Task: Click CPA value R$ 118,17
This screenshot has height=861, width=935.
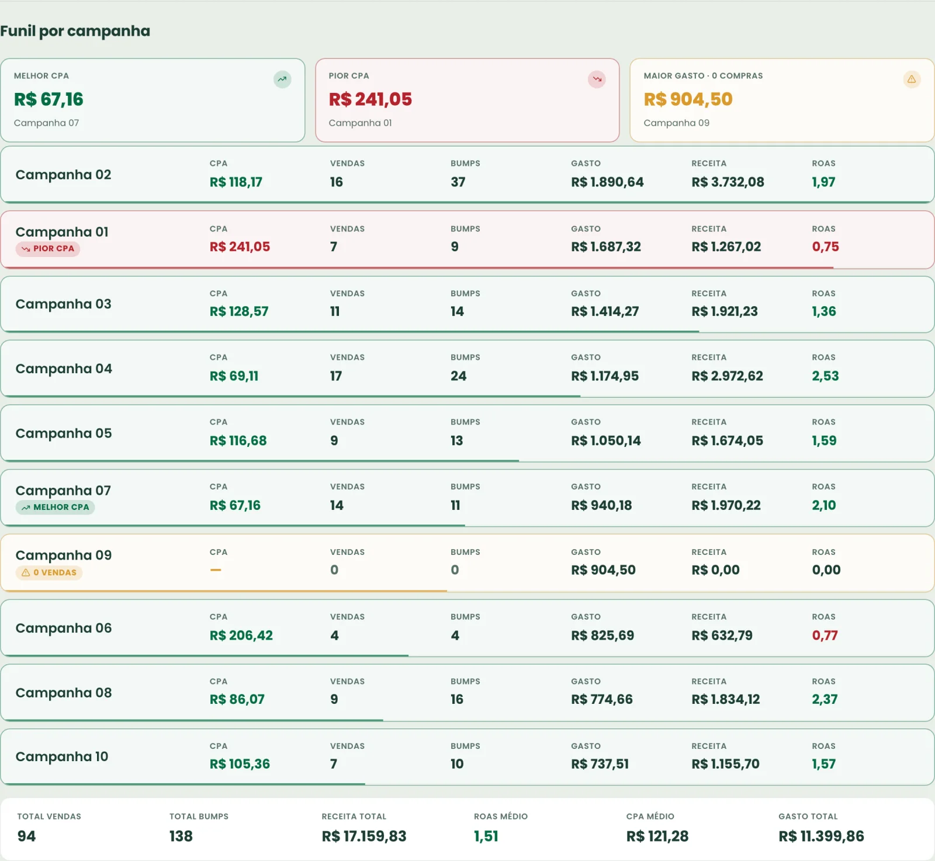Action: (236, 182)
